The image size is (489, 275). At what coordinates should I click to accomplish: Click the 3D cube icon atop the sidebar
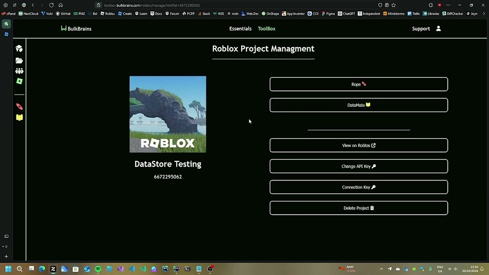point(19,49)
